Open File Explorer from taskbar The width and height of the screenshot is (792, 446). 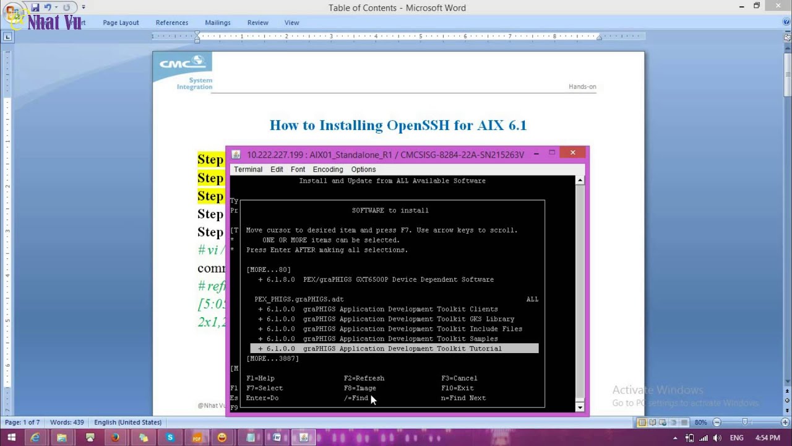pos(62,438)
